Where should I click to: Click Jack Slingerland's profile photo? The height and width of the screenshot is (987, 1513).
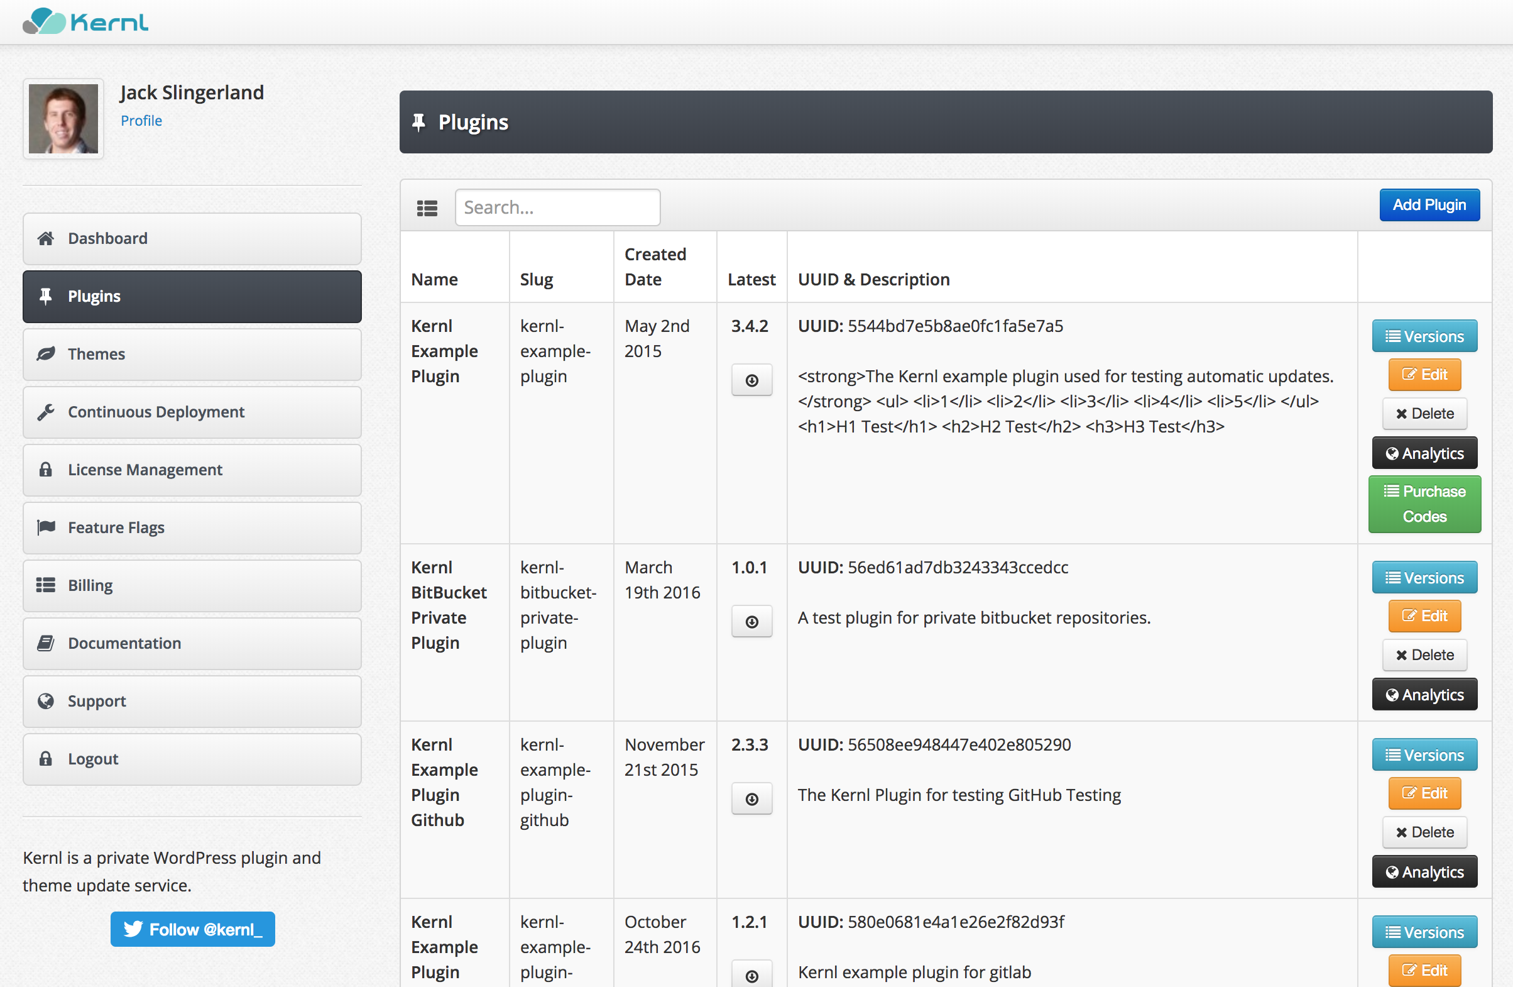[x=63, y=119]
